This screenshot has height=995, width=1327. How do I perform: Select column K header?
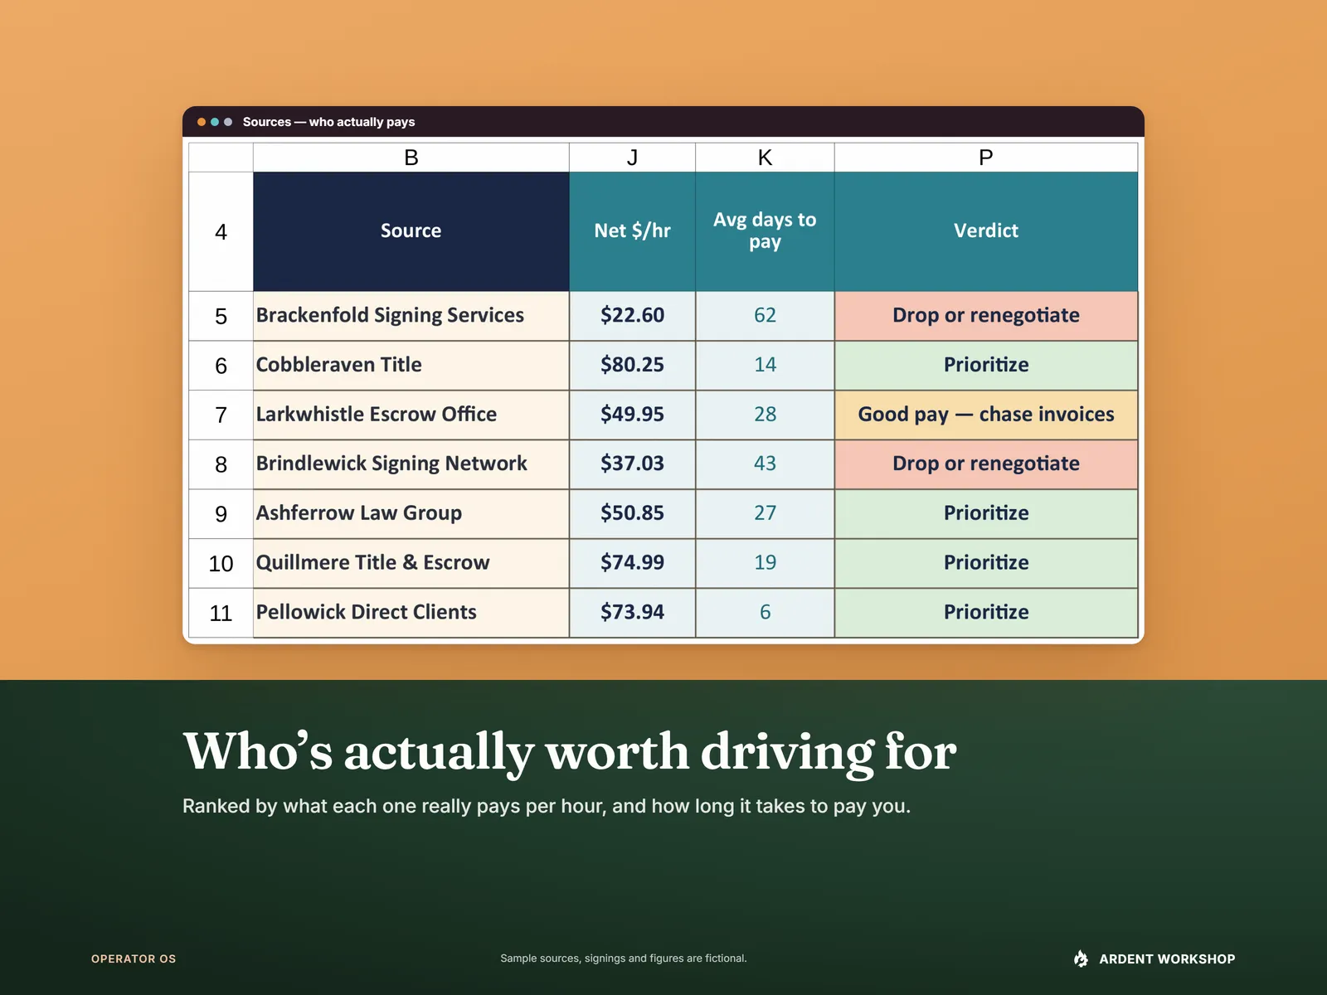coord(765,158)
